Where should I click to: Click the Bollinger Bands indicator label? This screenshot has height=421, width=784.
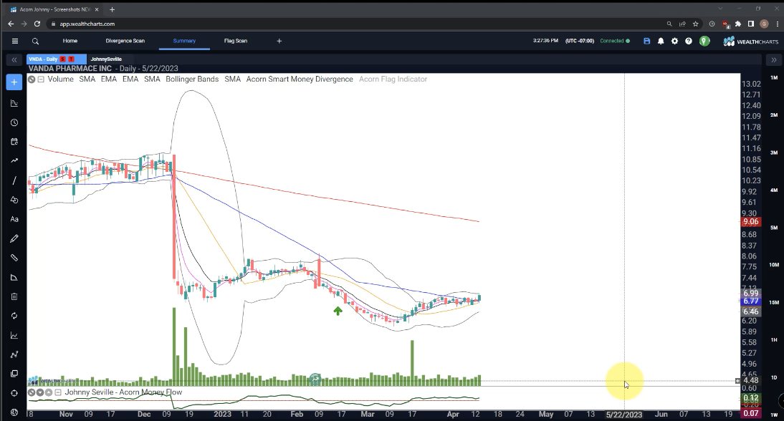192,79
